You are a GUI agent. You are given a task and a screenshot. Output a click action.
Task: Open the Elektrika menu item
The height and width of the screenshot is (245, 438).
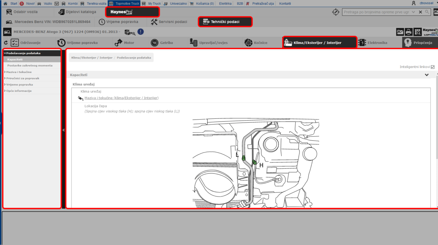[x=225, y=4]
